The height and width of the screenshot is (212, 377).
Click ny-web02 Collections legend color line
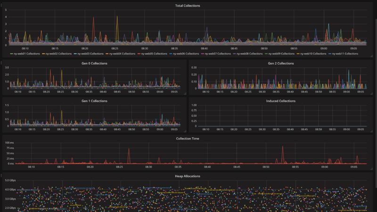point(43,54)
